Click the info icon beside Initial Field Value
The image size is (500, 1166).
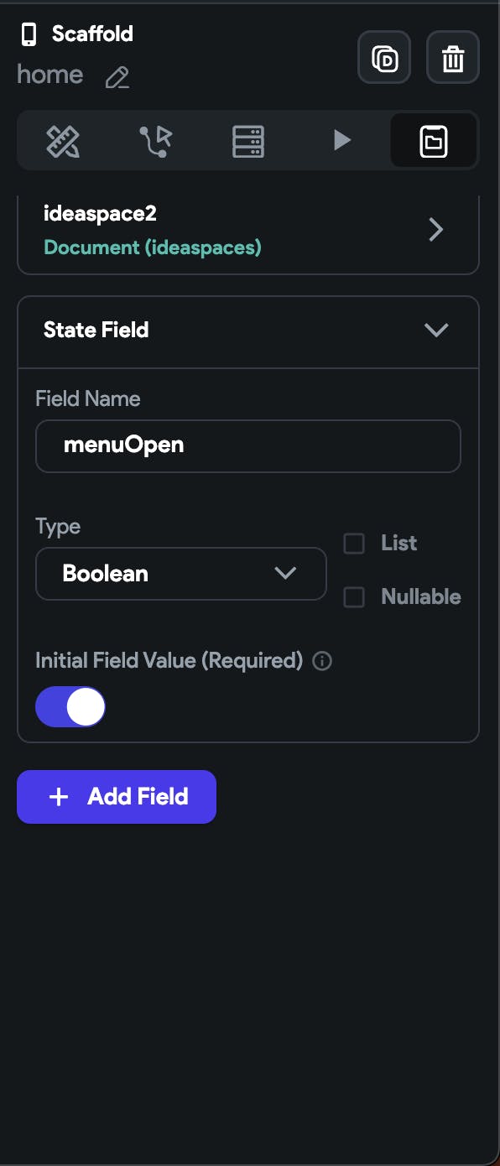(321, 661)
